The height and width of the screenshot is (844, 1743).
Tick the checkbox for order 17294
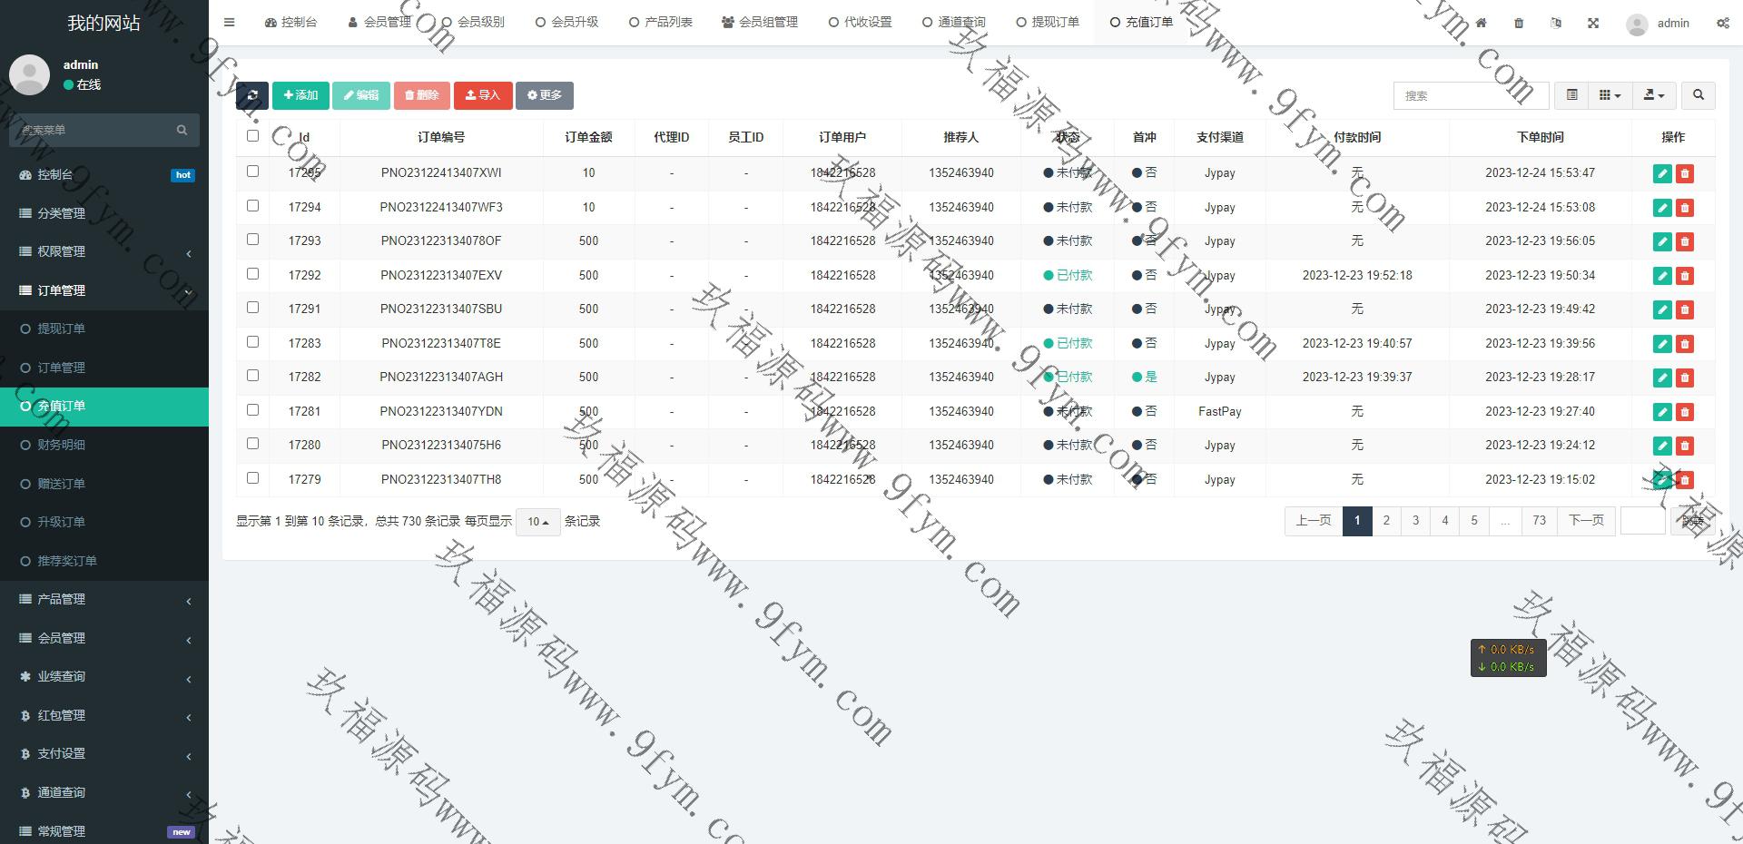(x=253, y=206)
